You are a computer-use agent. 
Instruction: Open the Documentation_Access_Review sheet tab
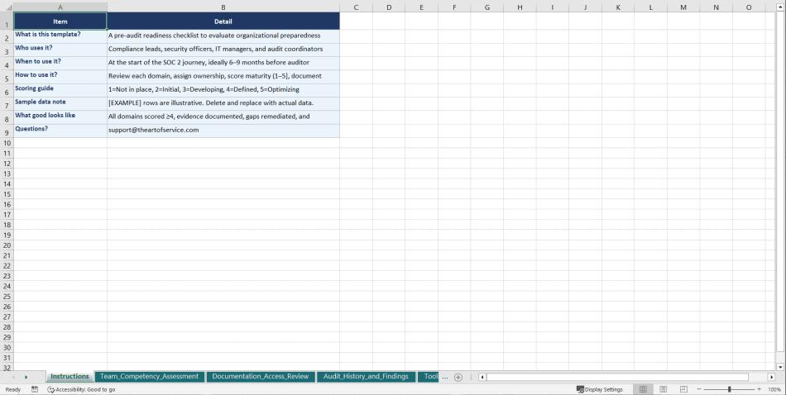(x=260, y=377)
